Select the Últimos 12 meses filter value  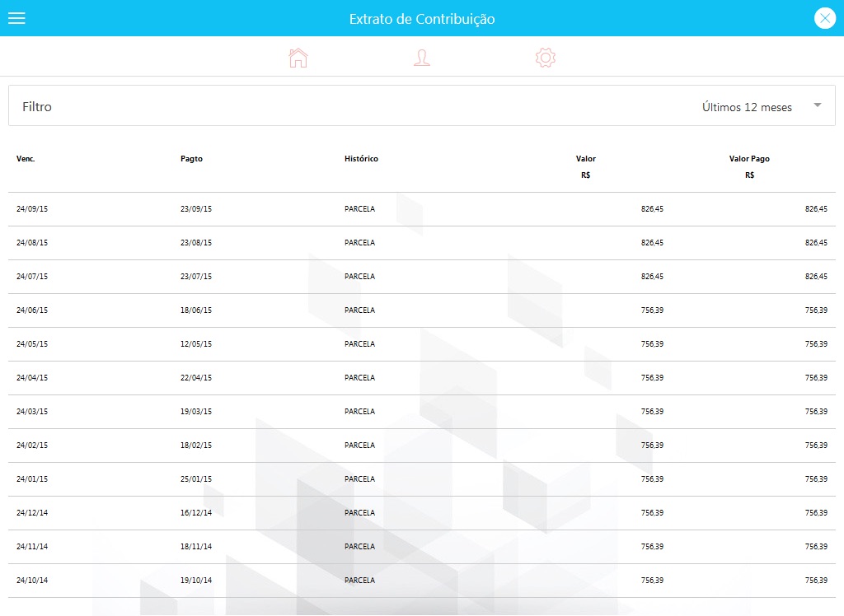pyautogui.click(x=747, y=107)
